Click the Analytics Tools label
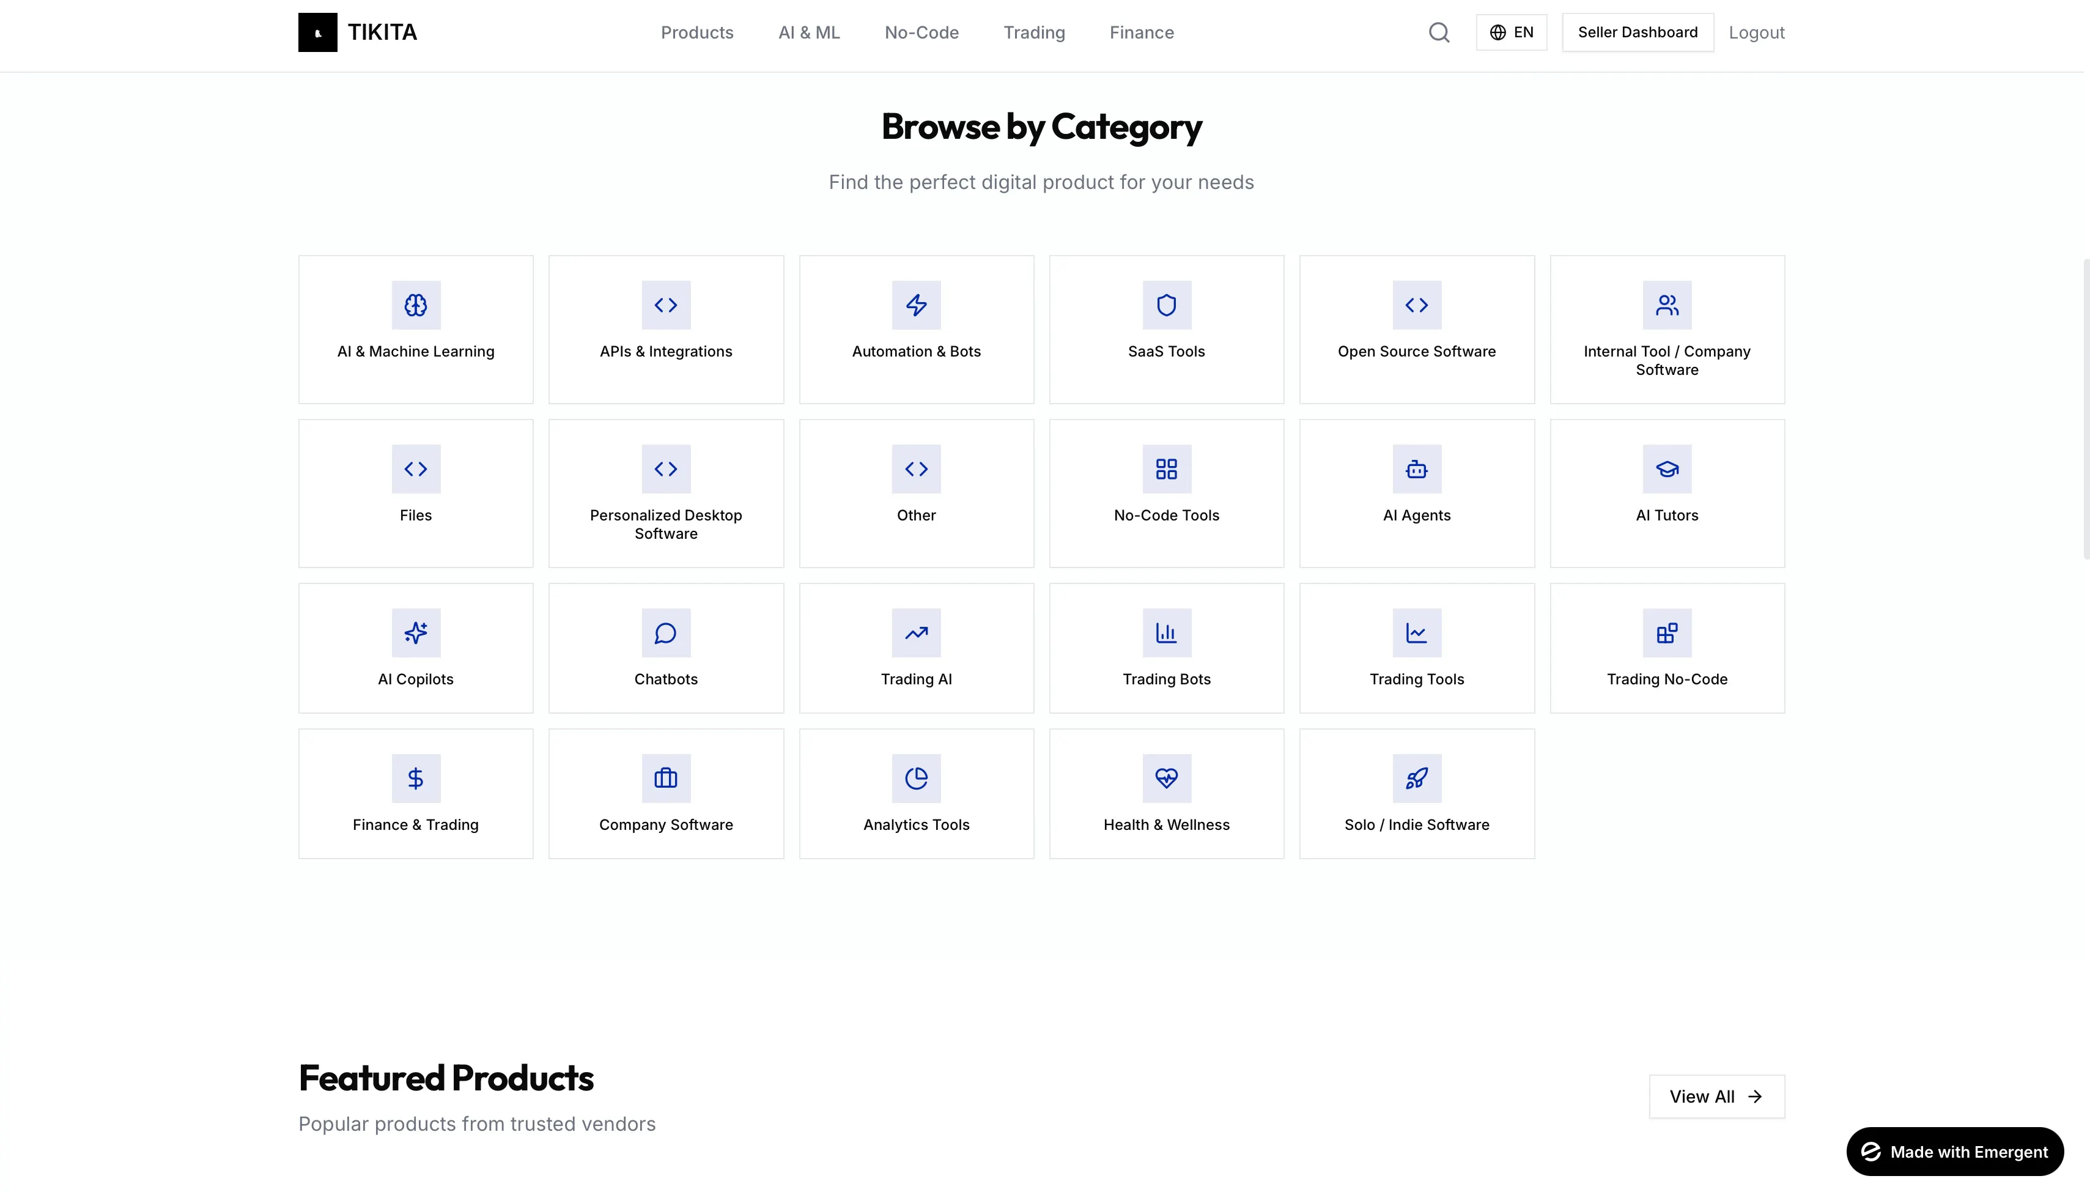 916,825
